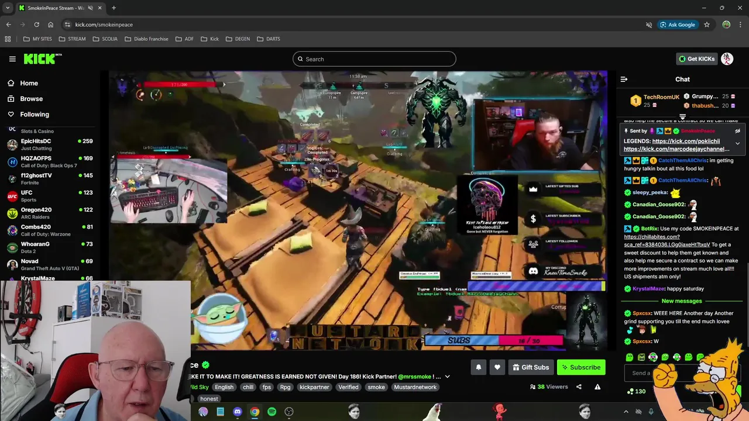The image size is (749, 421).
Task: Click the Search input field
Action: pyautogui.click(x=374, y=59)
